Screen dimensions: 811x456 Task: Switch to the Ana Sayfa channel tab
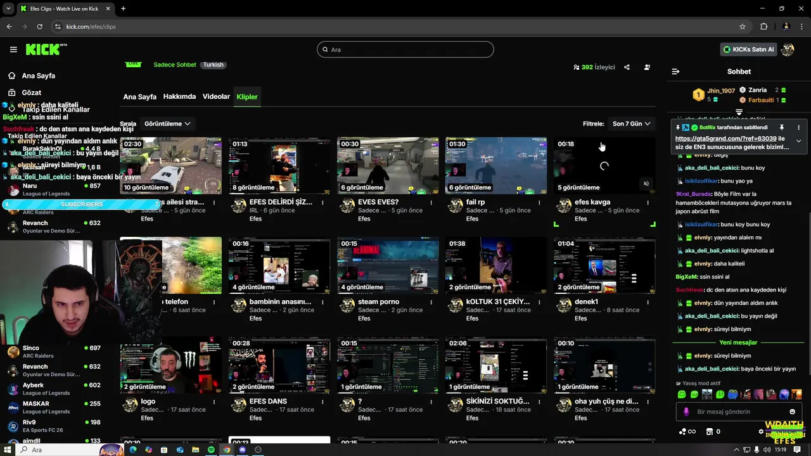click(x=139, y=97)
